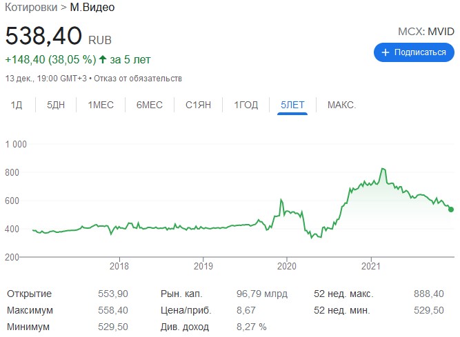The image size is (460, 337).
Task: Choose the С1ЯН year-to-date tab
Action: [198, 105]
